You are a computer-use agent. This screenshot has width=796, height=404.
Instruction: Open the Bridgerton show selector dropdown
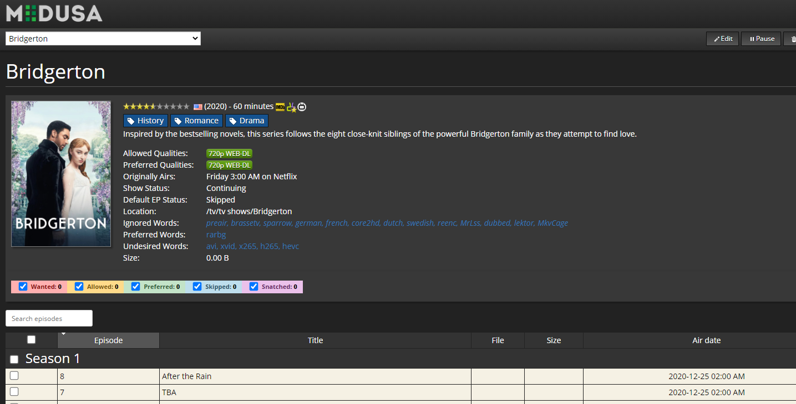(x=103, y=38)
